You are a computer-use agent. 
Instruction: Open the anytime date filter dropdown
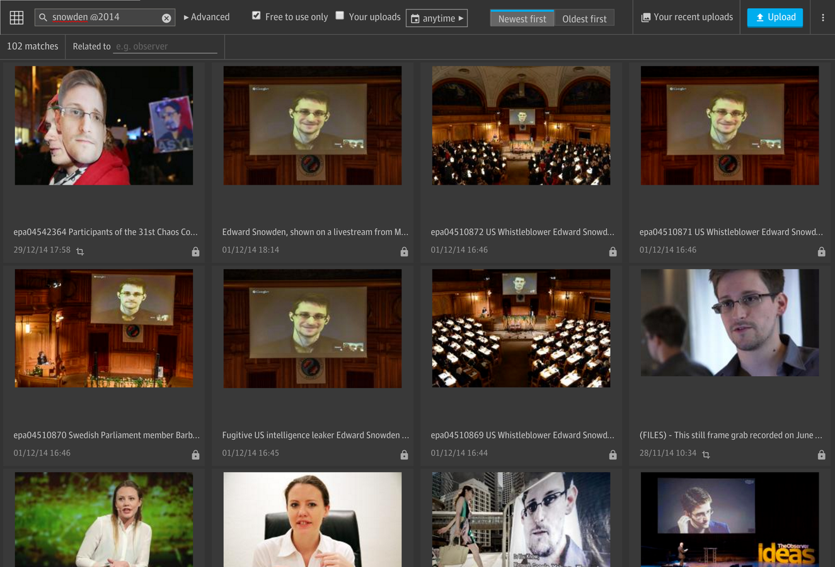pos(437,18)
